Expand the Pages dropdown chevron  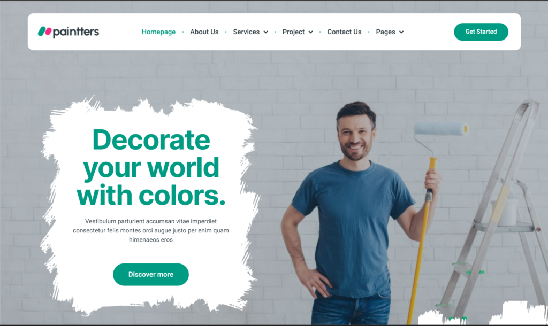pos(401,32)
